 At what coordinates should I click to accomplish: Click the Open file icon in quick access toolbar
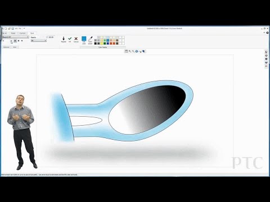(x=9, y=29)
